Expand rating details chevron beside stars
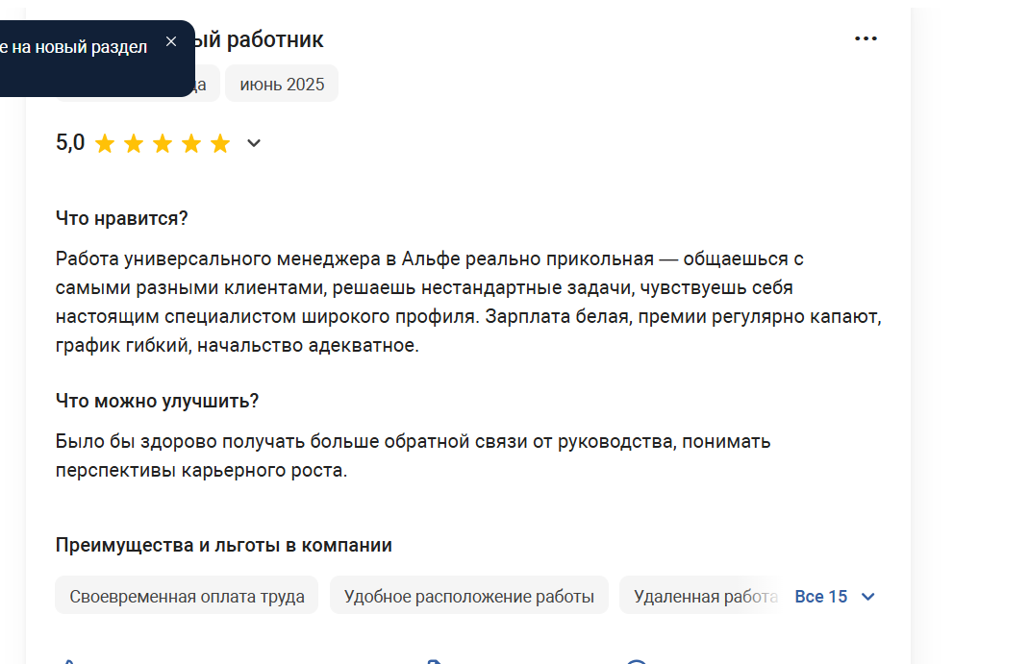1029x664 pixels. [254, 143]
